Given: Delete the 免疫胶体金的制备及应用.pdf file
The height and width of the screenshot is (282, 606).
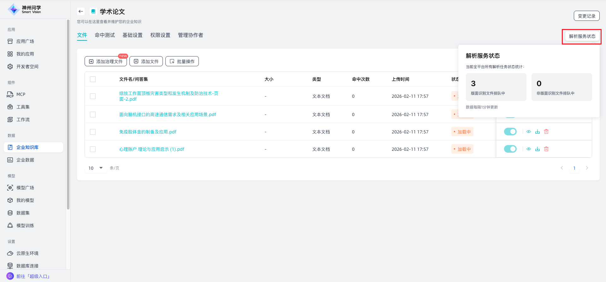Looking at the screenshot, I should [546, 132].
